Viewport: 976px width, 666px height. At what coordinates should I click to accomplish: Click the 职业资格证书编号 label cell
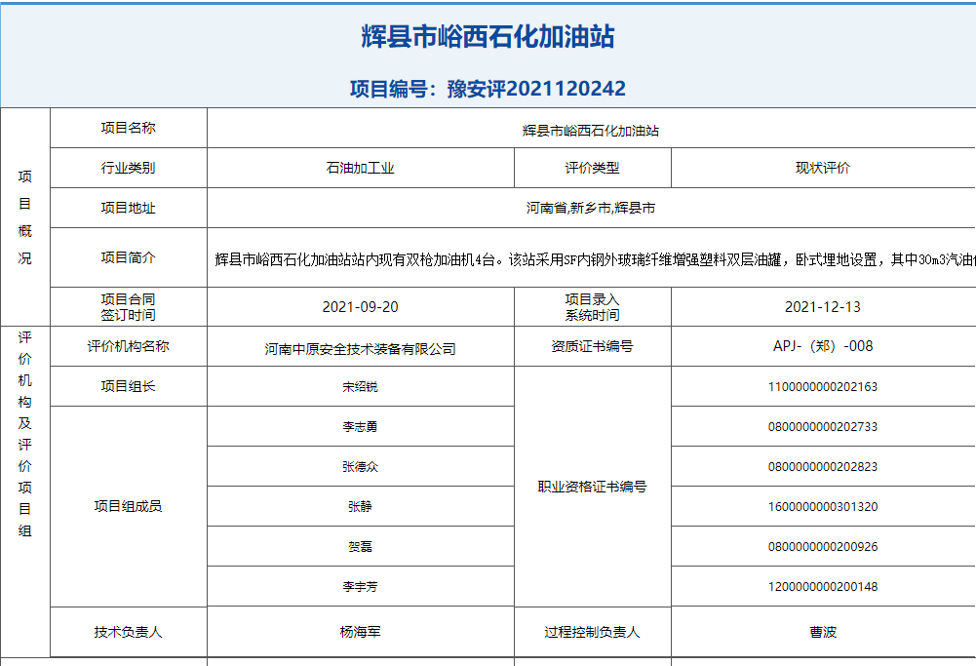click(x=593, y=487)
